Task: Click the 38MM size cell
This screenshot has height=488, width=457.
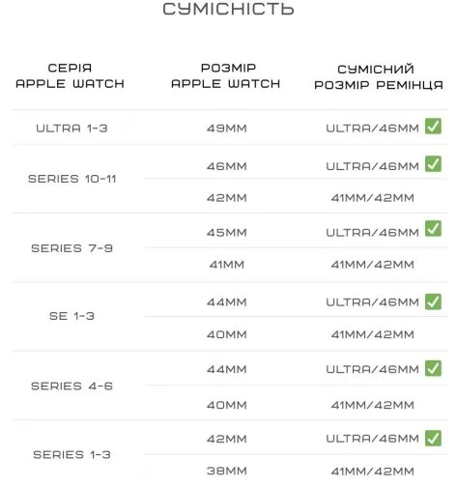Action: pyautogui.click(x=227, y=471)
